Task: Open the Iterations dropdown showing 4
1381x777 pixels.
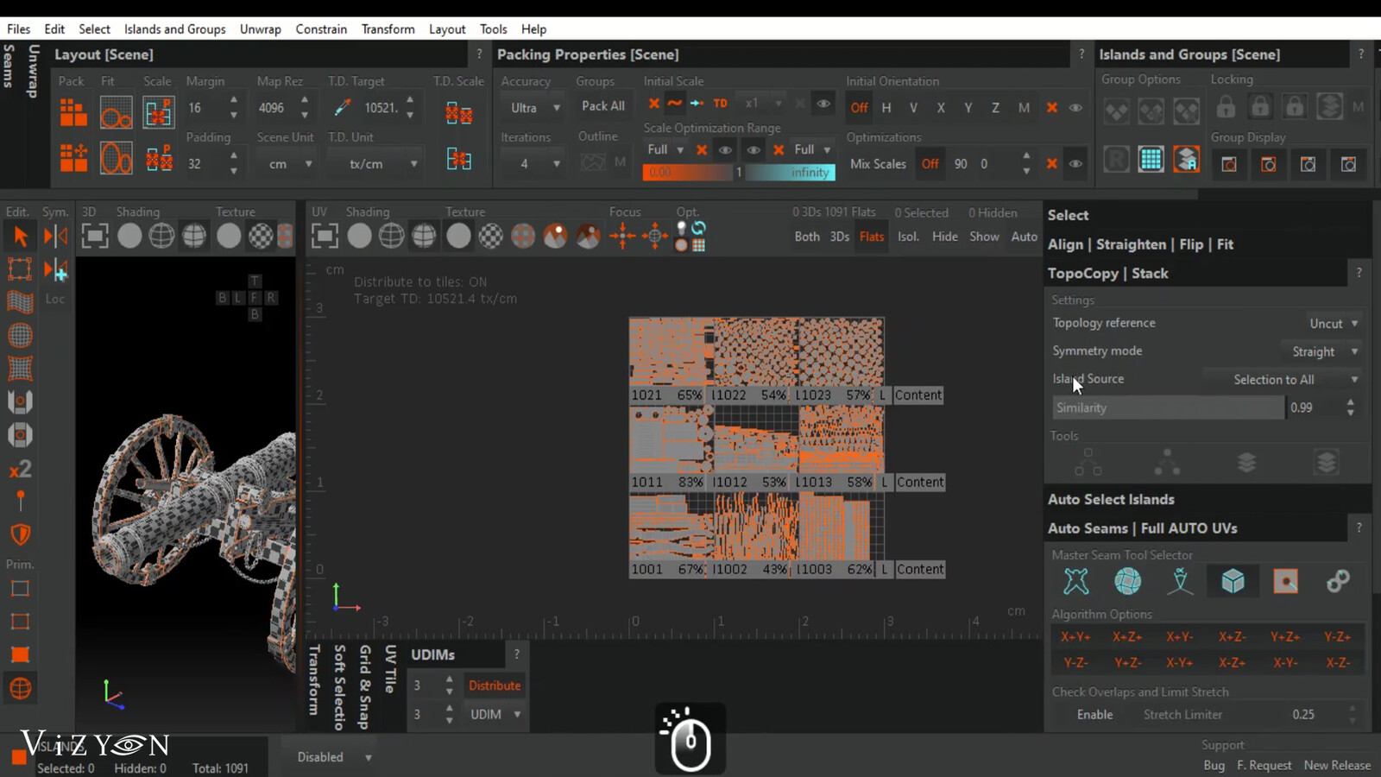Action: click(533, 163)
